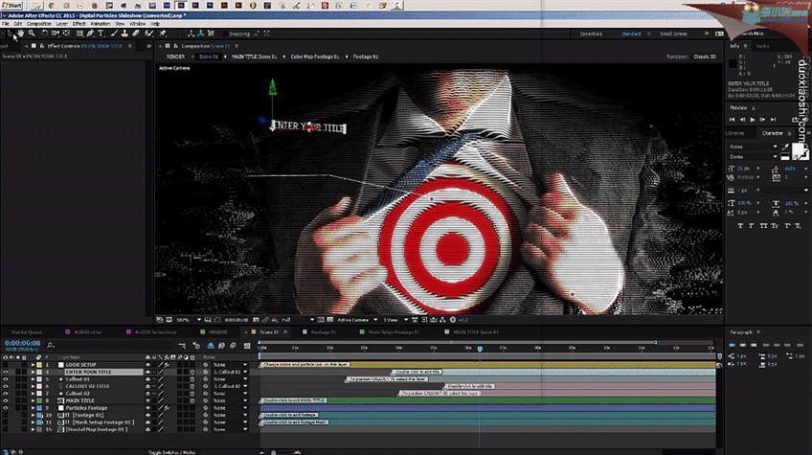Click Toggle Switches / Modes button
Image resolution: width=812 pixels, height=455 pixels.
pos(172,452)
